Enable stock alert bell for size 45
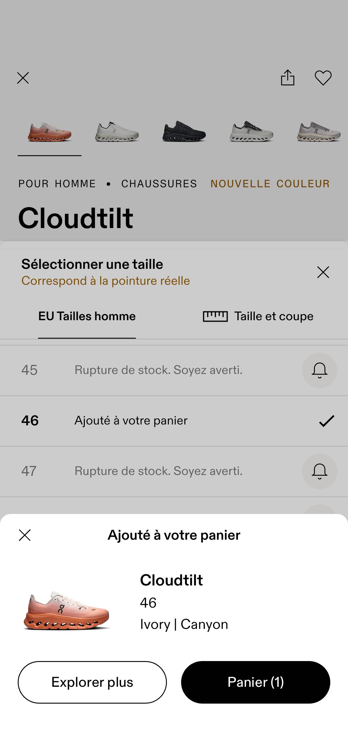This screenshot has width=348, height=755. pos(319,370)
